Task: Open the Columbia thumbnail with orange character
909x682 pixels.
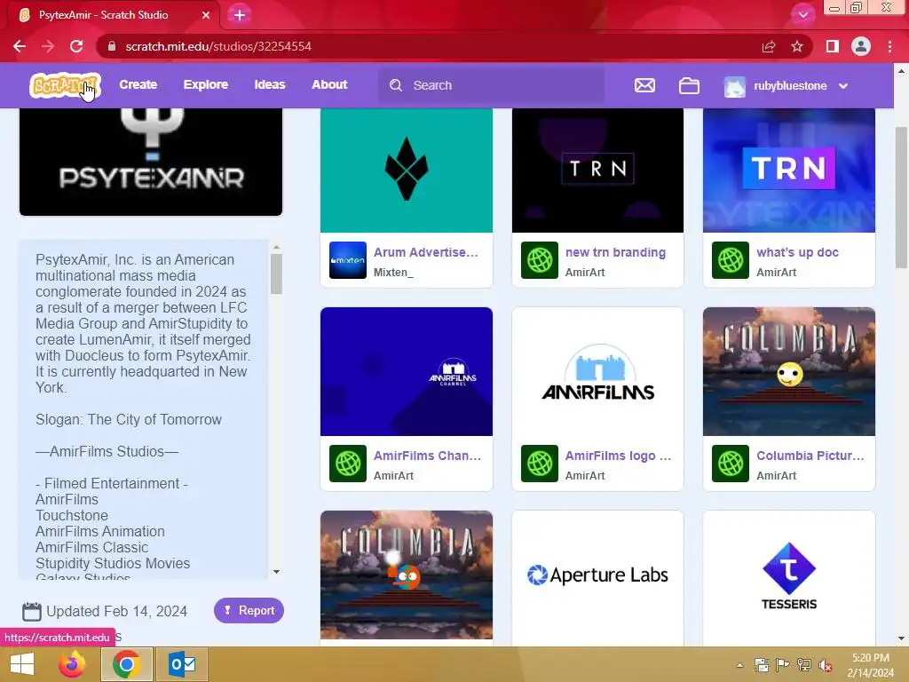Action: point(407,575)
